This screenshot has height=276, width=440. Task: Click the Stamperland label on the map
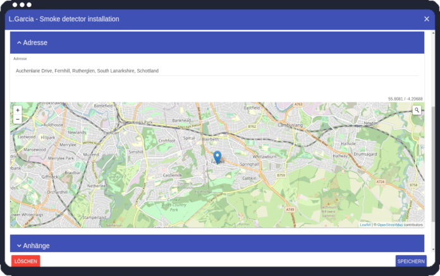pos(94,218)
